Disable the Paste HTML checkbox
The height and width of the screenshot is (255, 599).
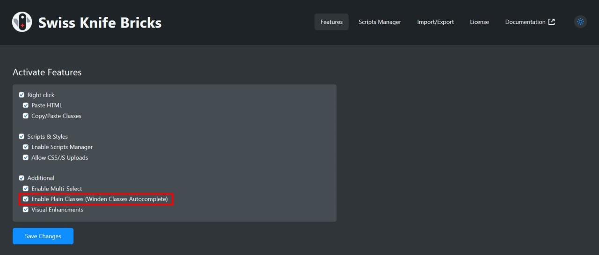click(x=26, y=106)
